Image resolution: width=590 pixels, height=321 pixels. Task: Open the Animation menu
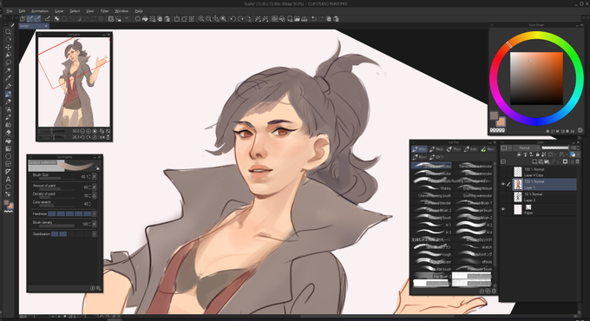coord(40,11)
